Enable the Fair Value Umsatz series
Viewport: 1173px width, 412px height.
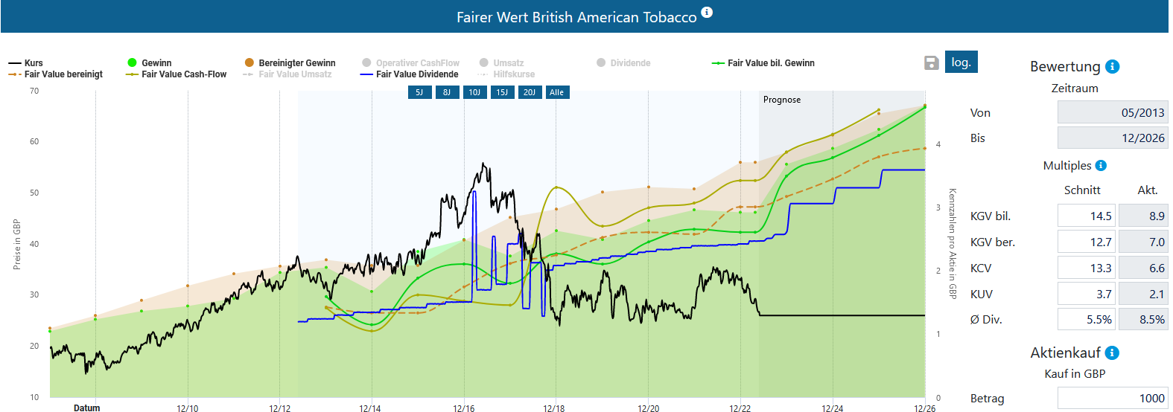tap(287, 74)
